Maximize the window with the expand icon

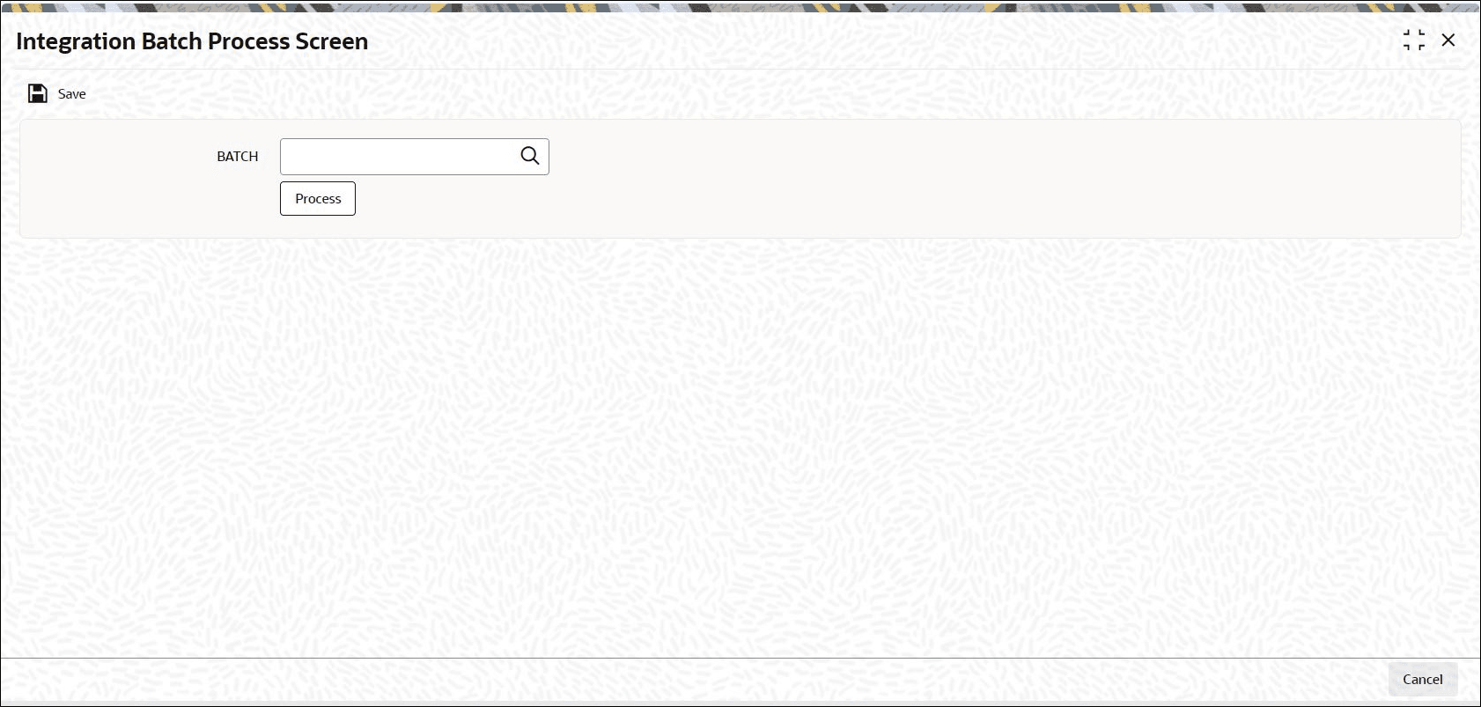[x=1414, y=41]
